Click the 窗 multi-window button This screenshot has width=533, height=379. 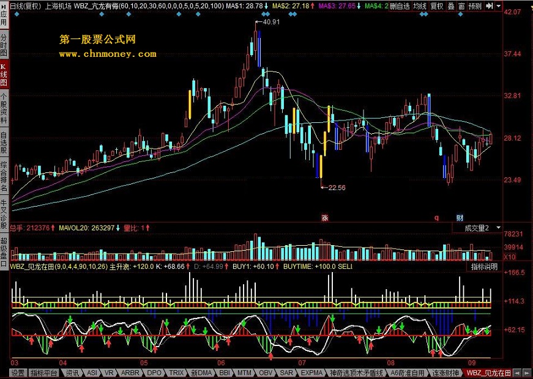click(461, 6)
